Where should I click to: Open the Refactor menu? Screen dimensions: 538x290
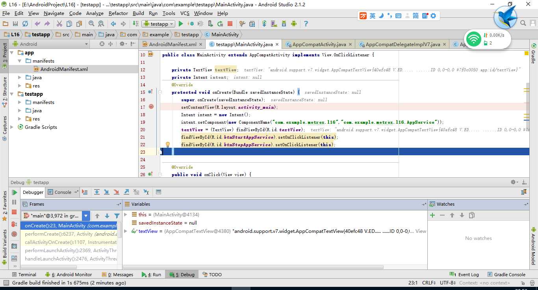click(118, 13)
